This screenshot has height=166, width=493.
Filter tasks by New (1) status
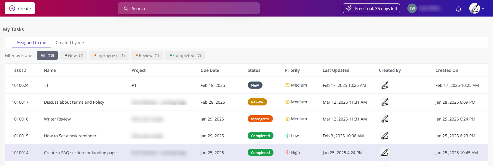(73, 56)
